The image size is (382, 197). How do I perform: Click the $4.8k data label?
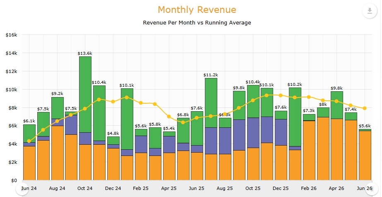click(x=113, y=133)
